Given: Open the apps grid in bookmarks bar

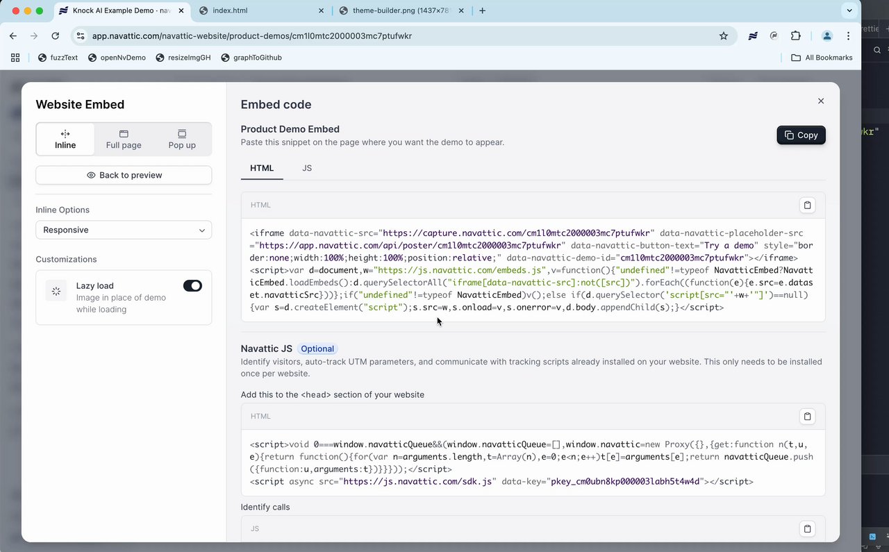Looking at the screenshot, I should tap(15, 58).
